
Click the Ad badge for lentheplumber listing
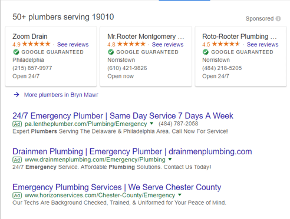coord(17,124)
